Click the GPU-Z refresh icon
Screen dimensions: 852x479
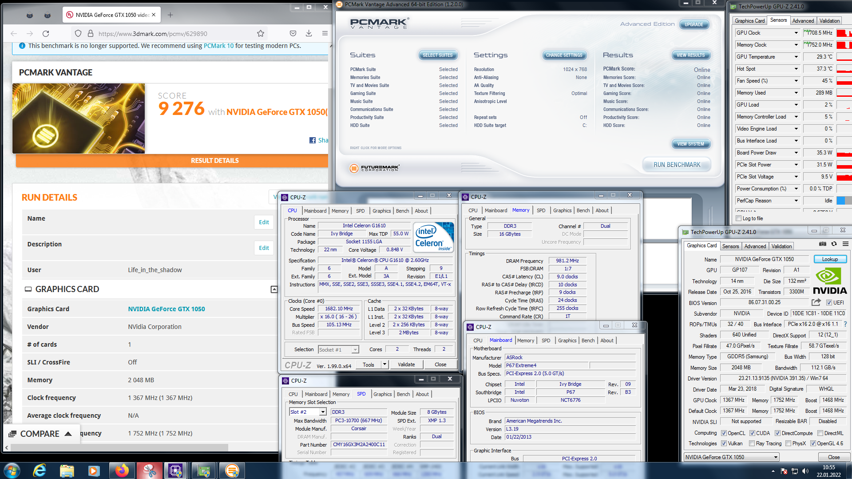(x=834, y=244)
